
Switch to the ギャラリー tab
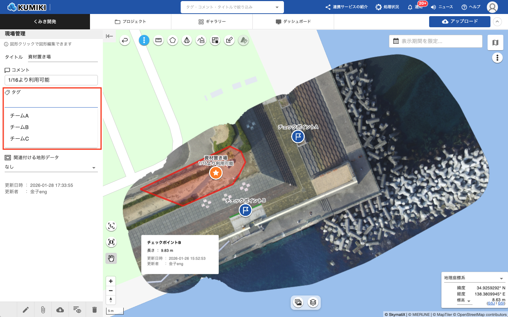tap(212, 22)
